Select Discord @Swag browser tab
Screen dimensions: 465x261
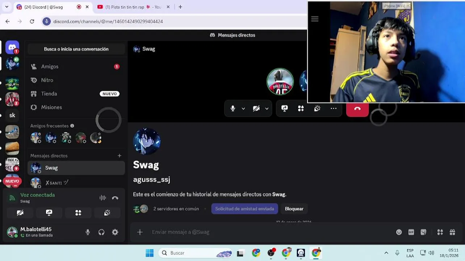53,7
